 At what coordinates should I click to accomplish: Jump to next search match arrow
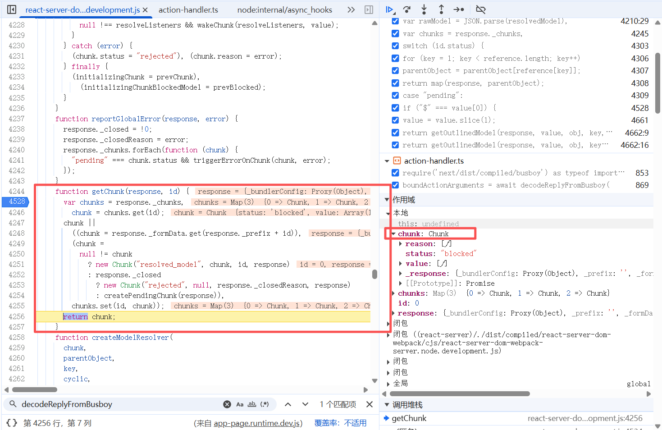(x=305, y=404)
